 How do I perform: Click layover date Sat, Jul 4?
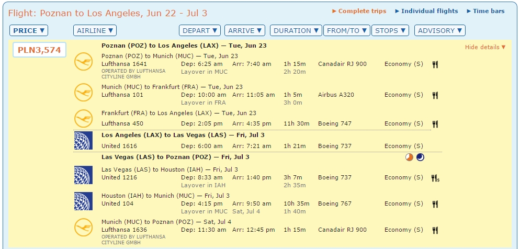pos(247,211)
